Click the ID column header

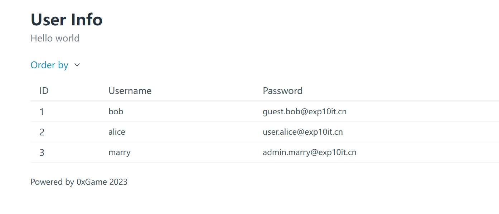pos(44,91)
